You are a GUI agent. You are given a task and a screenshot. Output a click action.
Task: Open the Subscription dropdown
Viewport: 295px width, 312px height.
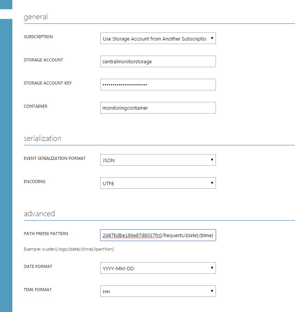[158, 38]
